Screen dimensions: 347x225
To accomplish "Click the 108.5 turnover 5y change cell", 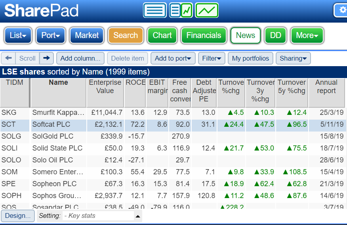I will pos(292,172).
